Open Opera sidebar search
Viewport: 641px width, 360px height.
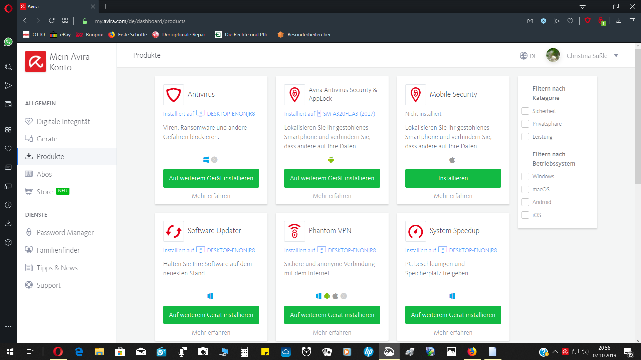tap(8, 67)
